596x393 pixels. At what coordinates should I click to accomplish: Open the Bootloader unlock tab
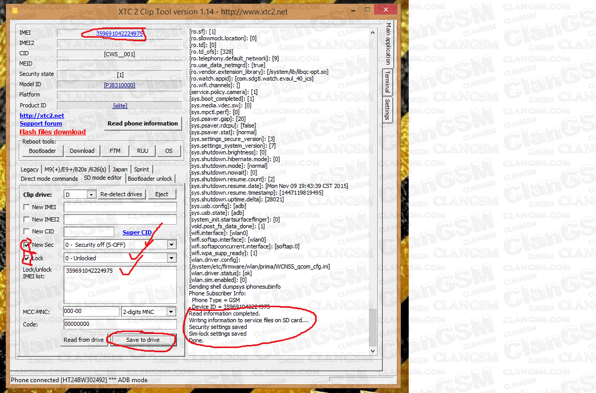pos(150,179)
